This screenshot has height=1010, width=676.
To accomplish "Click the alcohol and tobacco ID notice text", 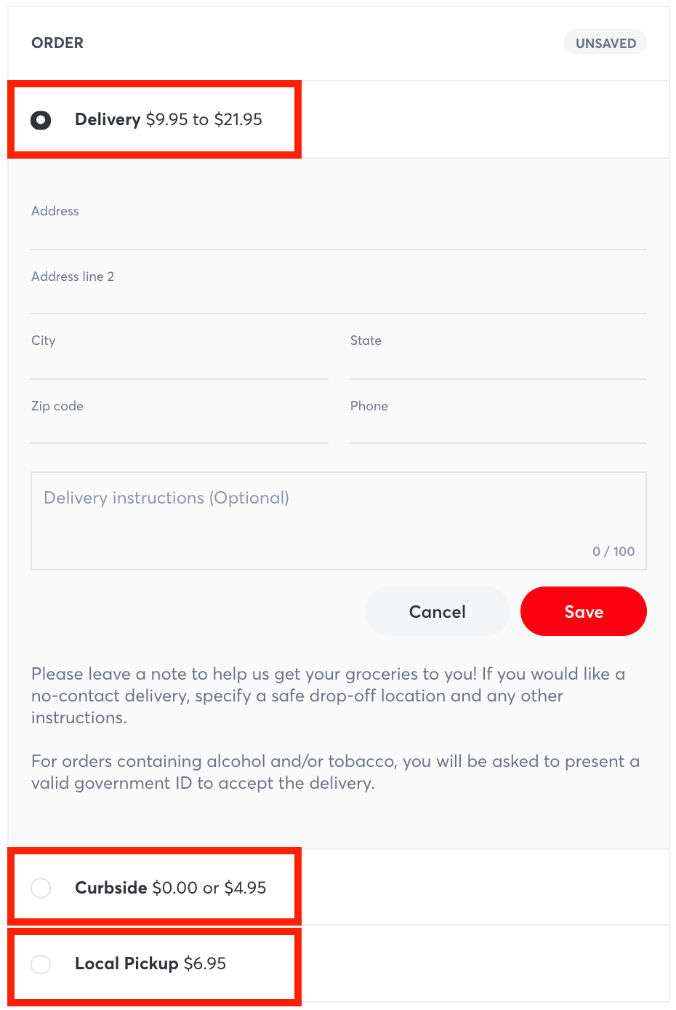I will (334, 772).
